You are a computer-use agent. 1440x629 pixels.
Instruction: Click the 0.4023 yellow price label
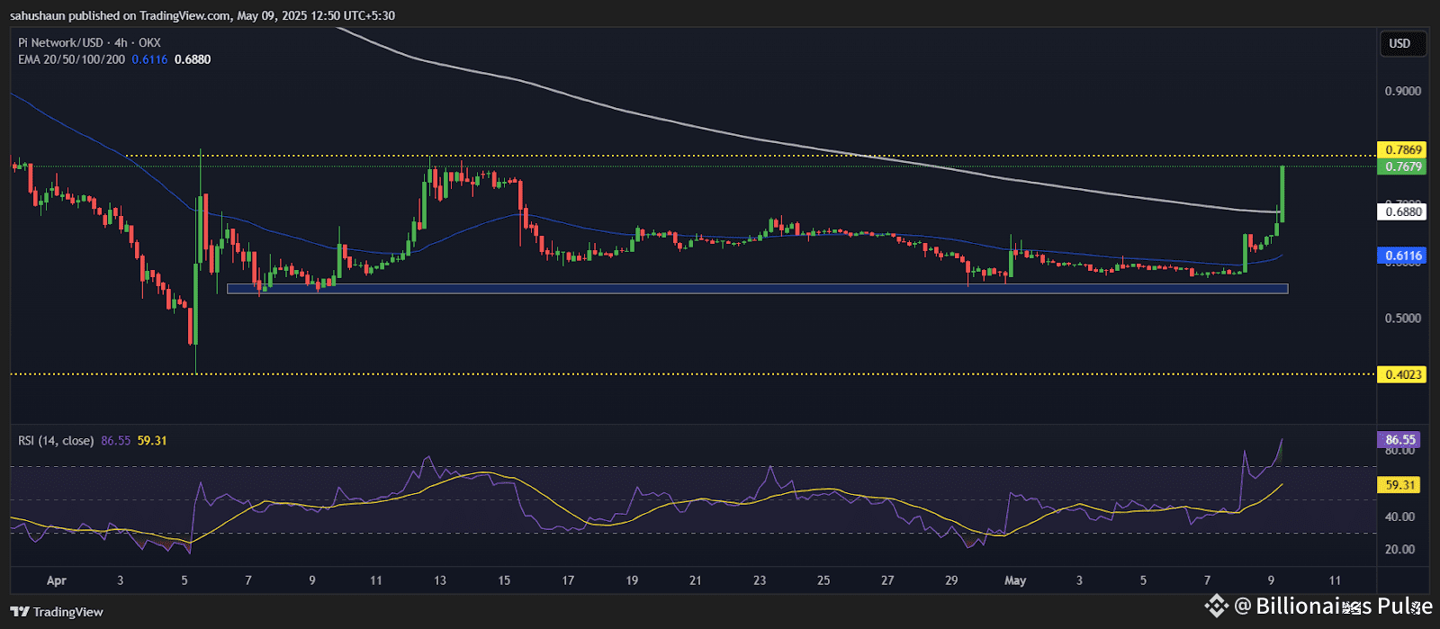pyautogui.click(x=1402, y=374)
